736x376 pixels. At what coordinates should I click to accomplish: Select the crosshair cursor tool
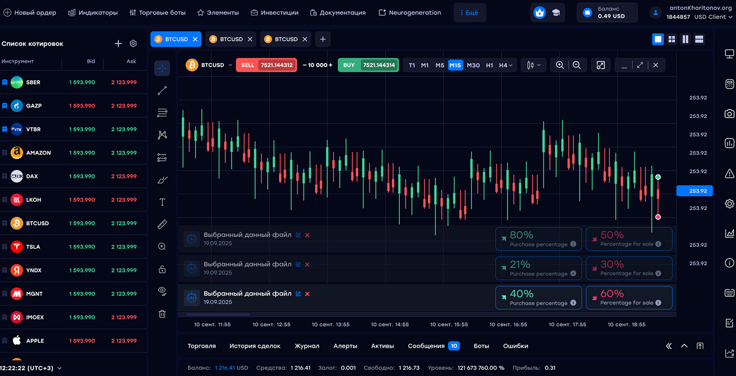pos(162,68)
